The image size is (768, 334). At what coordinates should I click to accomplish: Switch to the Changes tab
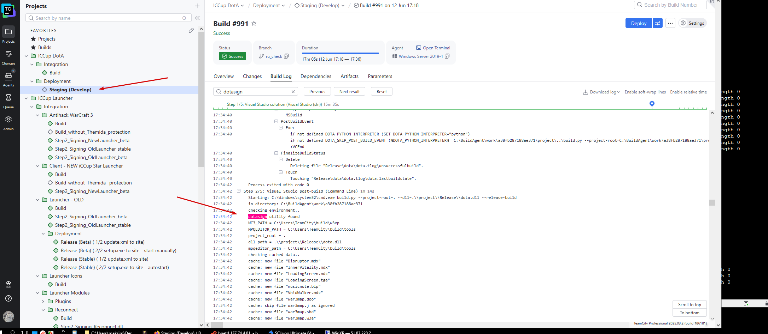pos(252,76)
